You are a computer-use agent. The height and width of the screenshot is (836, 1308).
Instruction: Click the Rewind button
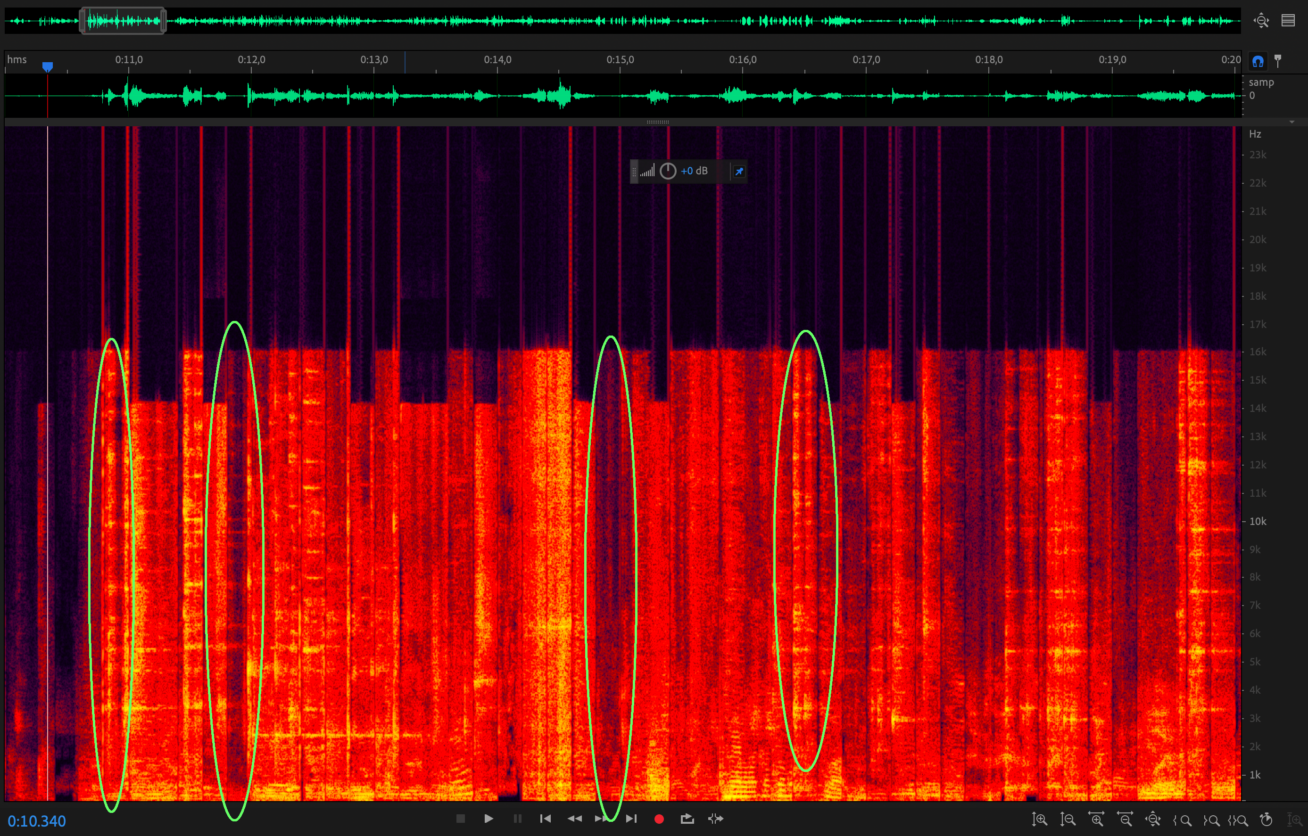coord(574,819)
